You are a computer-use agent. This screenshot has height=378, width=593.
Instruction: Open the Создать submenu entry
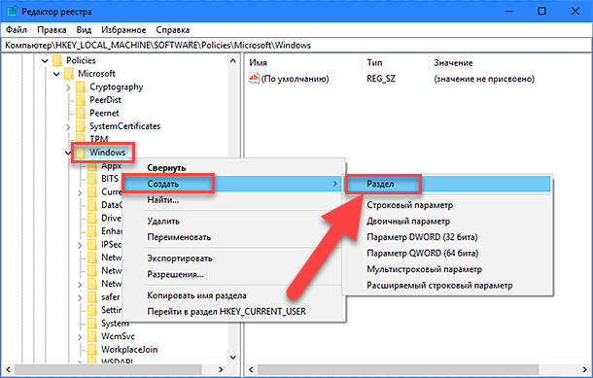click(233, 184)
